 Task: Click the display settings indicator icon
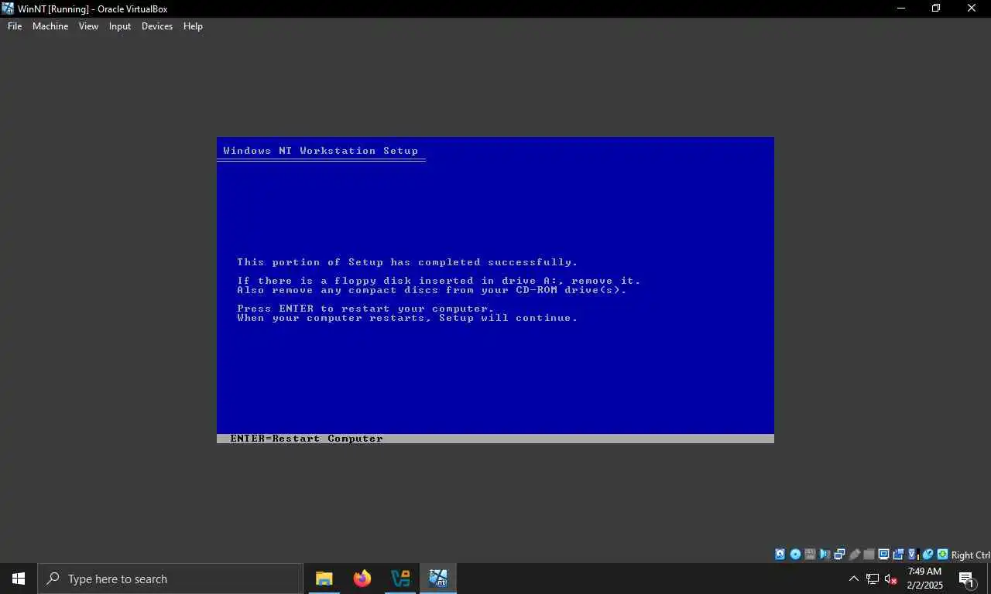click(x=884, y=555)
